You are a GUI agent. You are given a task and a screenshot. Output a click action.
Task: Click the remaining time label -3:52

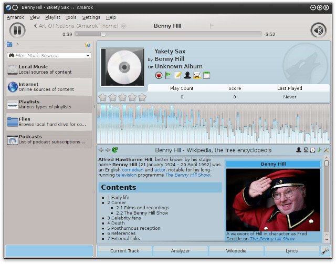tap(270, 34)
